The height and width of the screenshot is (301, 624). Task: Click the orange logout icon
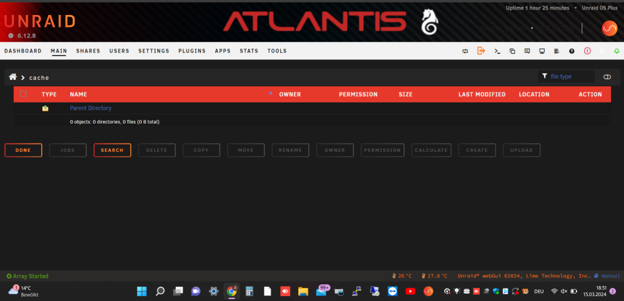[481, 51]
